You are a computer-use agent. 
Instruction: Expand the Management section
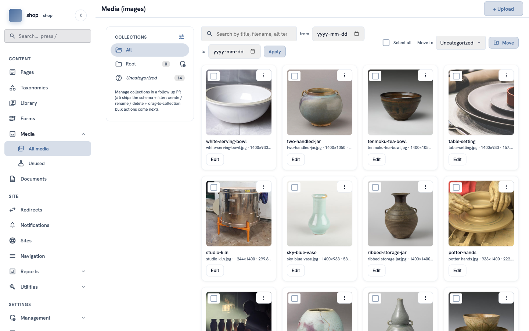[x=48, y=318]
